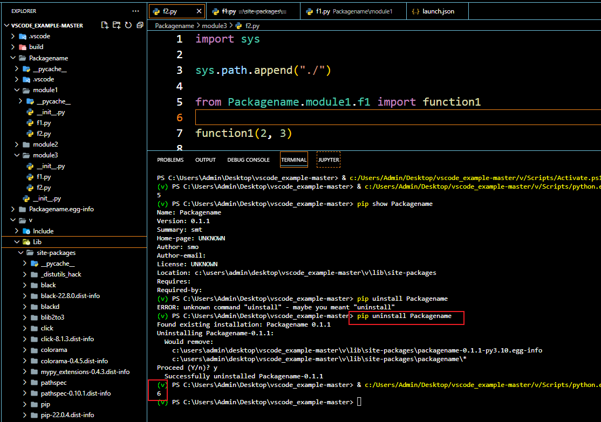Open the PROBLEMS panel tab

point(170,160)
